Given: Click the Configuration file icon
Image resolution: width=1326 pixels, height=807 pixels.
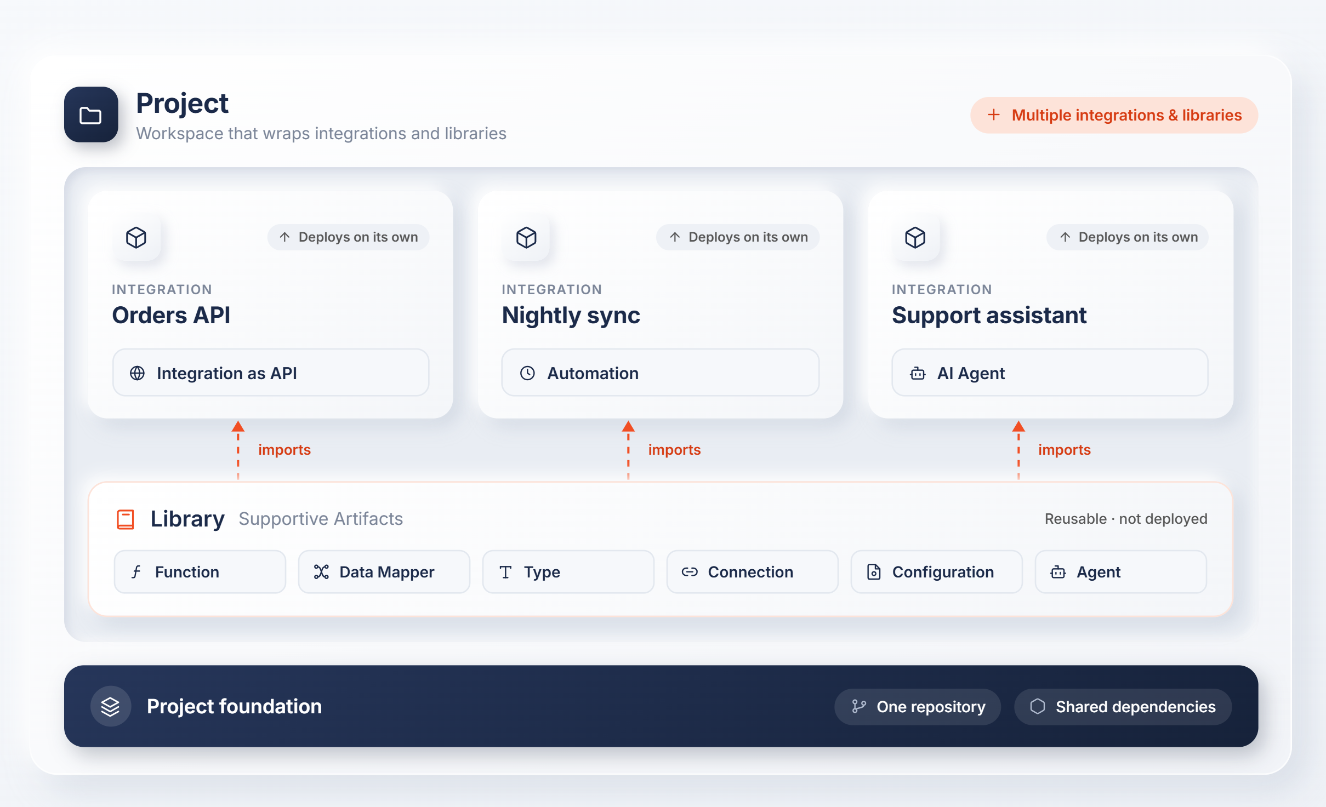Looking at the screenshot, I should click(874, 572).
